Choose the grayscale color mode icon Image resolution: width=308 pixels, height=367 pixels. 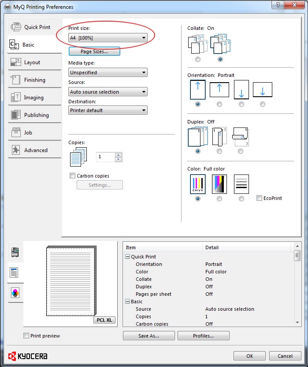pyautogui.click(x=219, y=184)
